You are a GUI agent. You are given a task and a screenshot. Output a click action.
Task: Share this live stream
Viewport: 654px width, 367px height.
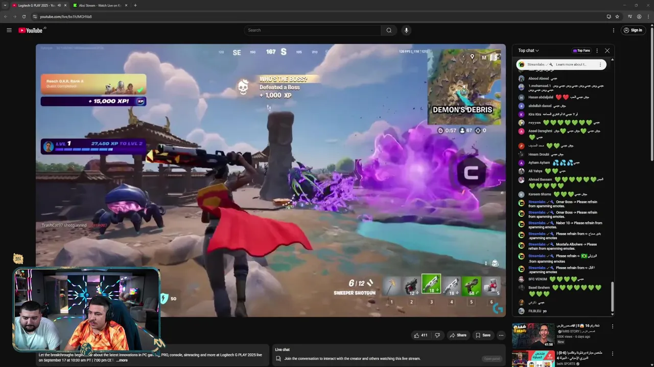pos(458,335)
